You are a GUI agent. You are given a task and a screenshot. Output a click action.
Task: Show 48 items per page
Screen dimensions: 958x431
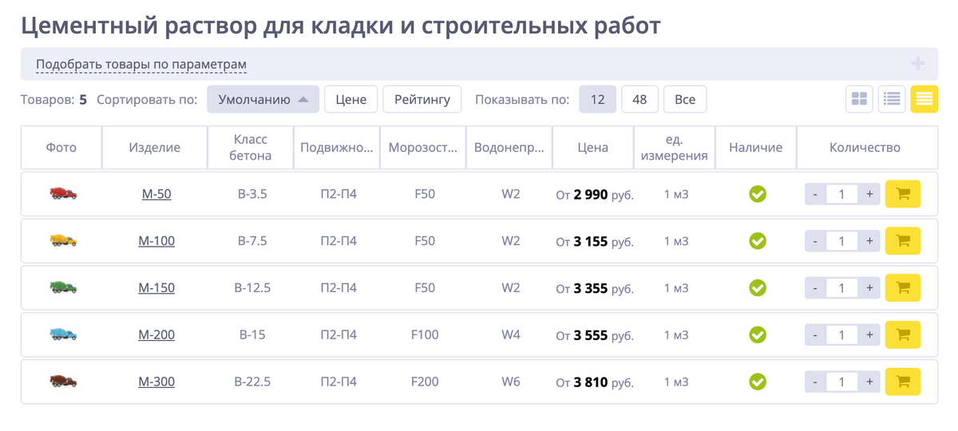pyautogui.click(x=639, y=100)
